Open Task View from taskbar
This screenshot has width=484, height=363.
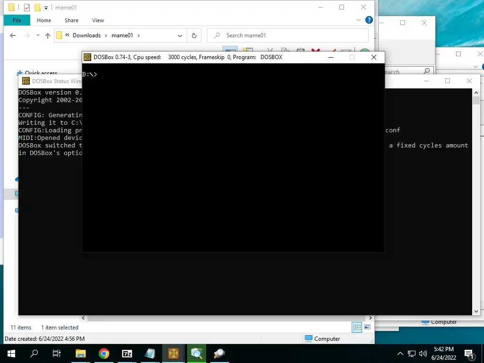[57, 354]
